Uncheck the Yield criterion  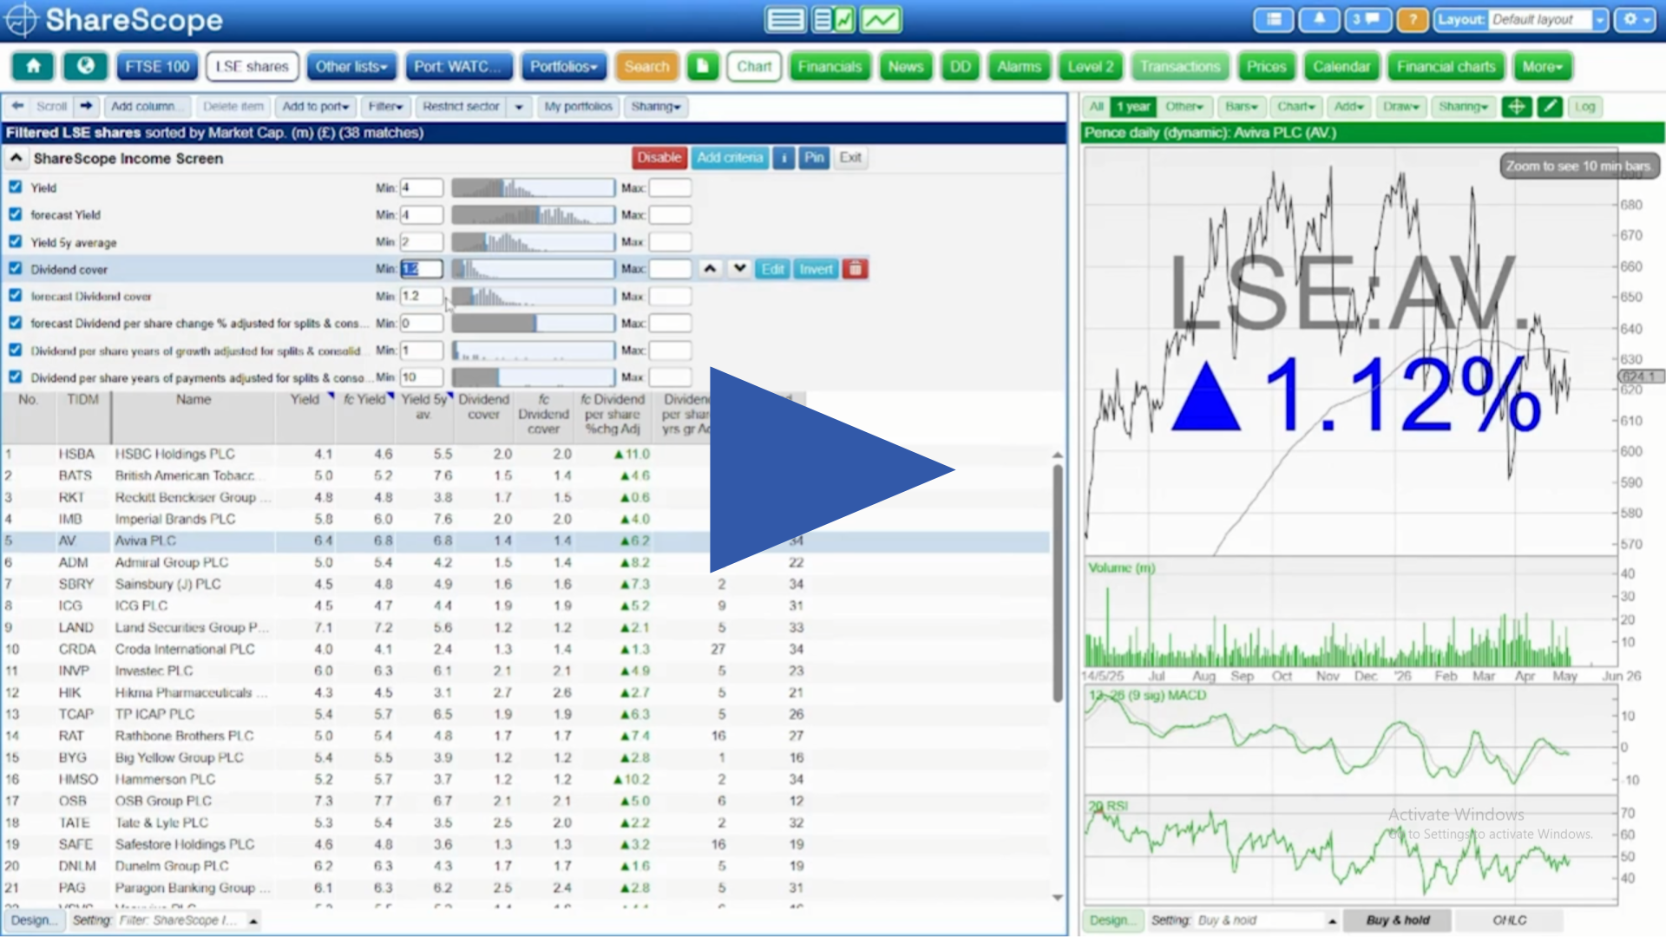[15, 187]
